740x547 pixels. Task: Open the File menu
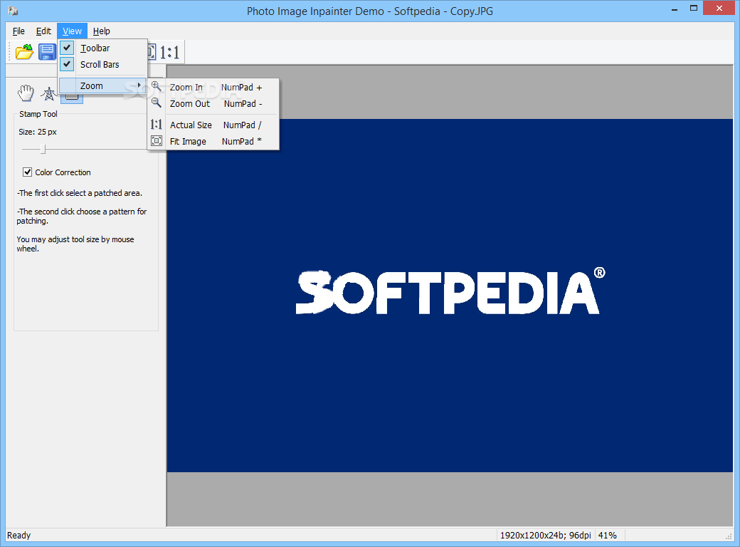coord(18,31)
